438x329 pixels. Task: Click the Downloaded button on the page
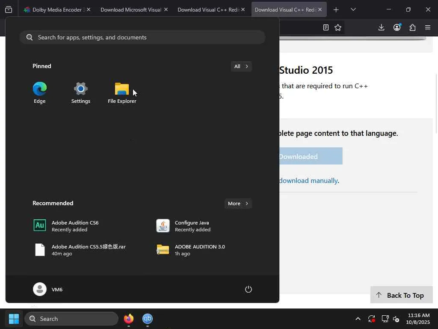[311, 156]
